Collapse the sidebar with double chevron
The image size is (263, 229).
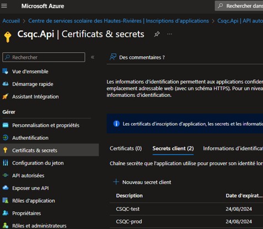pyautogui.click(x=93, y=57)
